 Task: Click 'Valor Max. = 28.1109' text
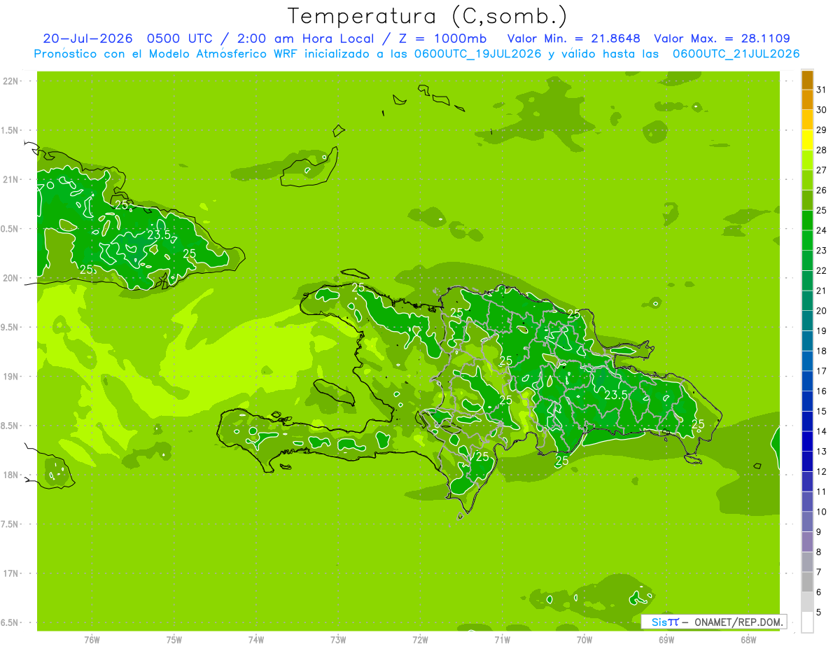(x=722, y=39)
